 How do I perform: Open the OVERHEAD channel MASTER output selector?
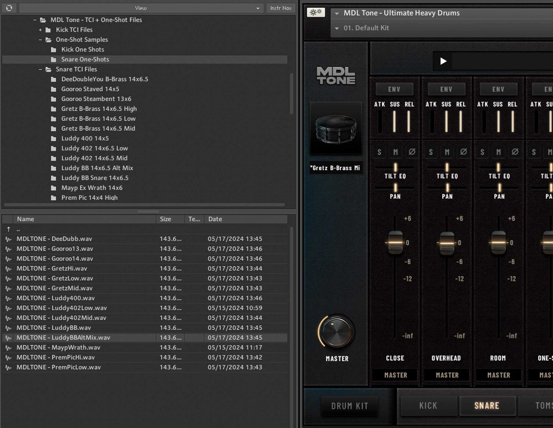click(x=447, y=375)
